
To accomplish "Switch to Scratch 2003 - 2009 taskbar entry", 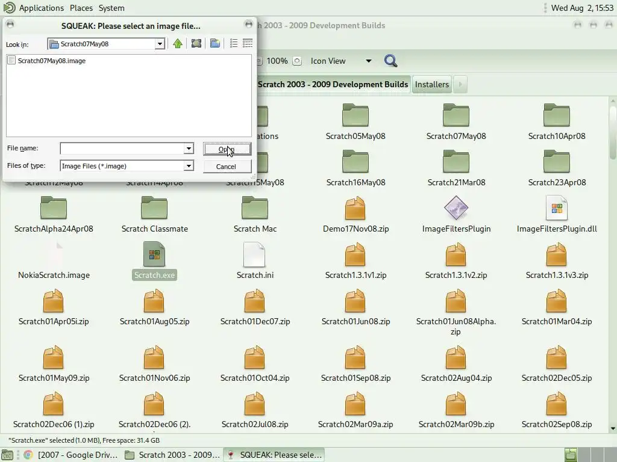I will pyautogui.click(x=172, y=455).
